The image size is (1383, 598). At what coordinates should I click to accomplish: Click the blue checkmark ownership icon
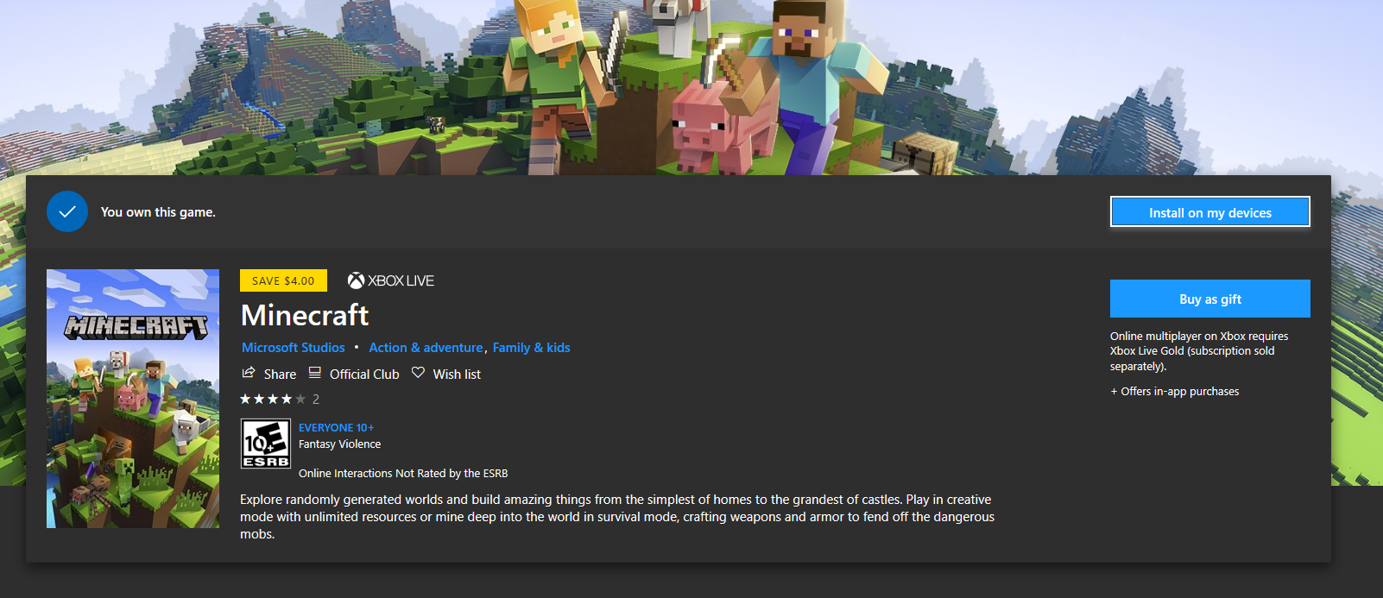tap(67, 211)
